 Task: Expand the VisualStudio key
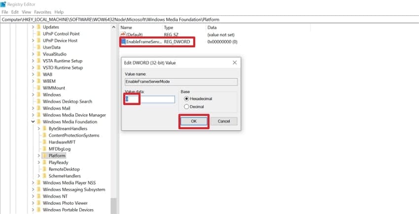(33, 54)
